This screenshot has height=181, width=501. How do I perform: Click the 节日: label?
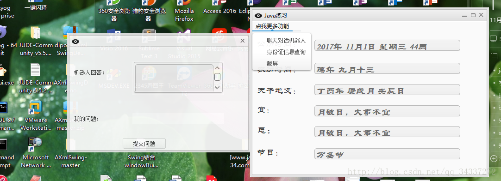coord(268,153)
